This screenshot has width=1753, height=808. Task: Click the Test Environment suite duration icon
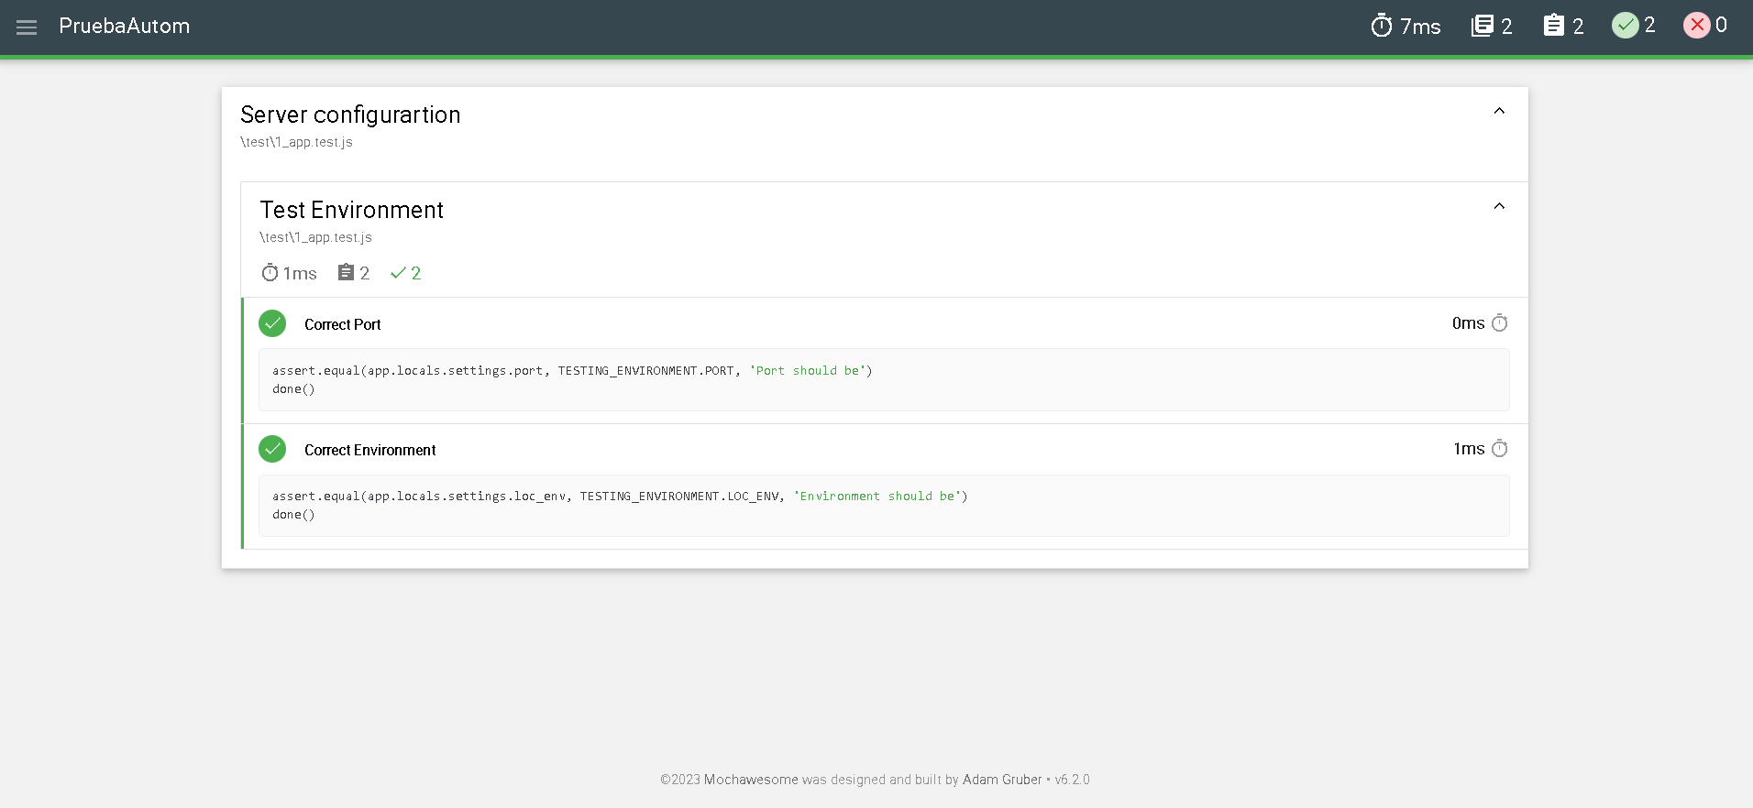(x=270, y=273)
